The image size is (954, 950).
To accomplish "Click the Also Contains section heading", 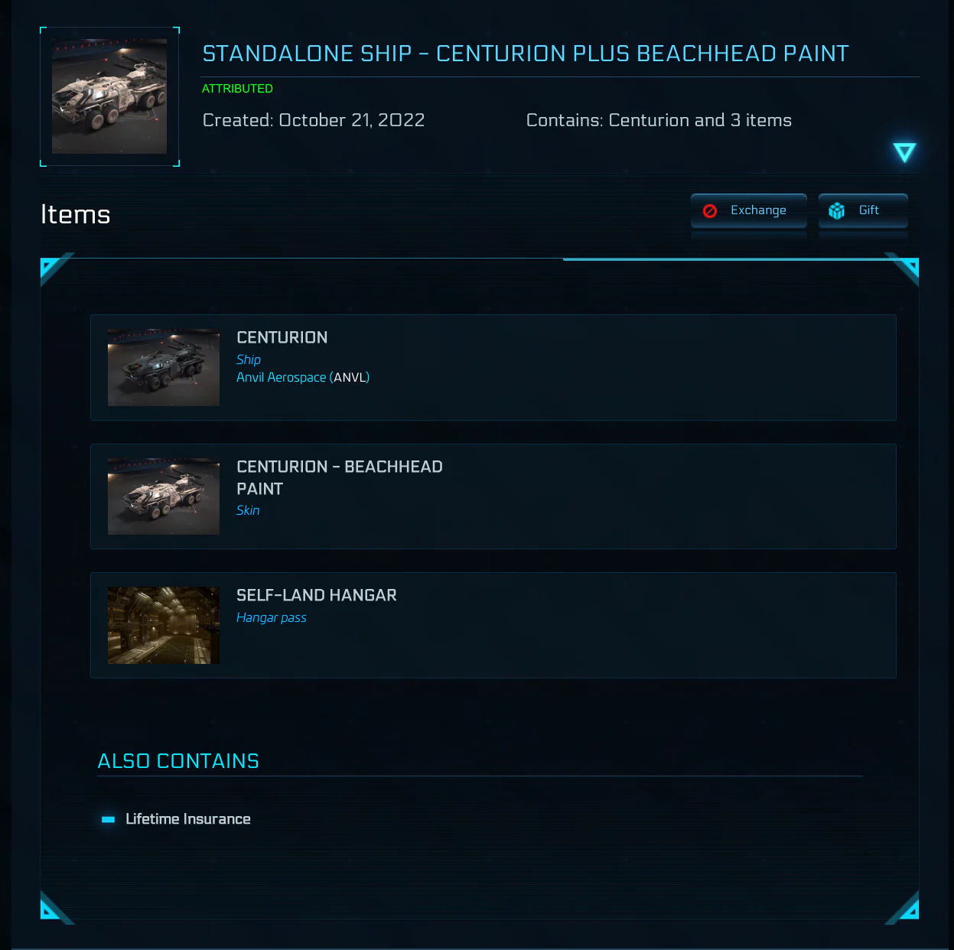I will click(178, 761).
